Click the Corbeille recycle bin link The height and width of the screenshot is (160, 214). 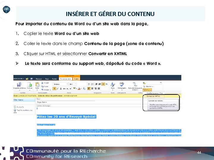[19, 107]
